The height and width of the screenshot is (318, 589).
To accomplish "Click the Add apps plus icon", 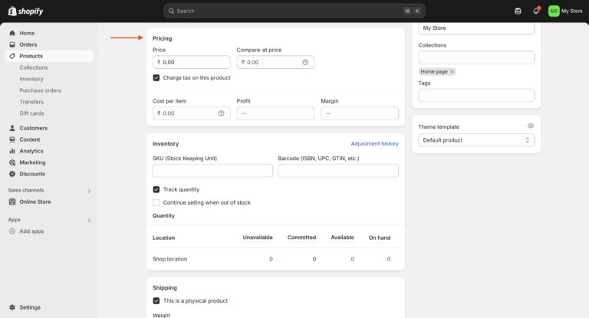I will tap(12, 231).
